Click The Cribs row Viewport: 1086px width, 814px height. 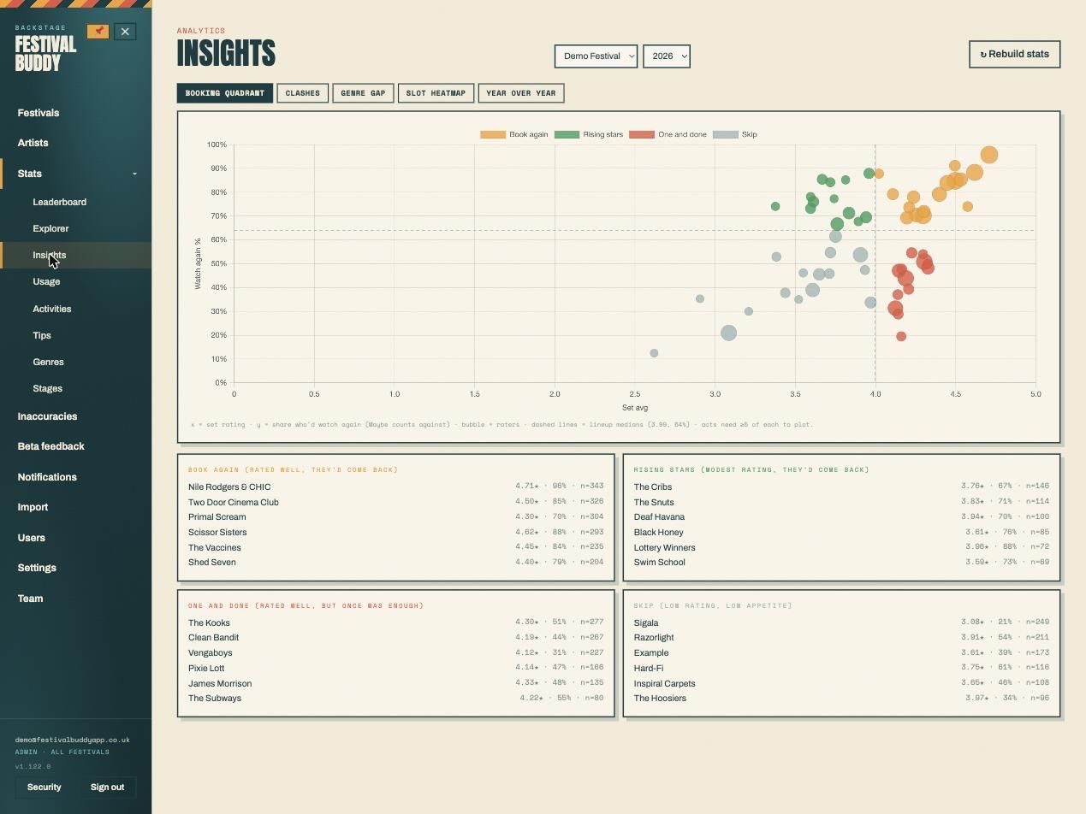tap(841, 487)
